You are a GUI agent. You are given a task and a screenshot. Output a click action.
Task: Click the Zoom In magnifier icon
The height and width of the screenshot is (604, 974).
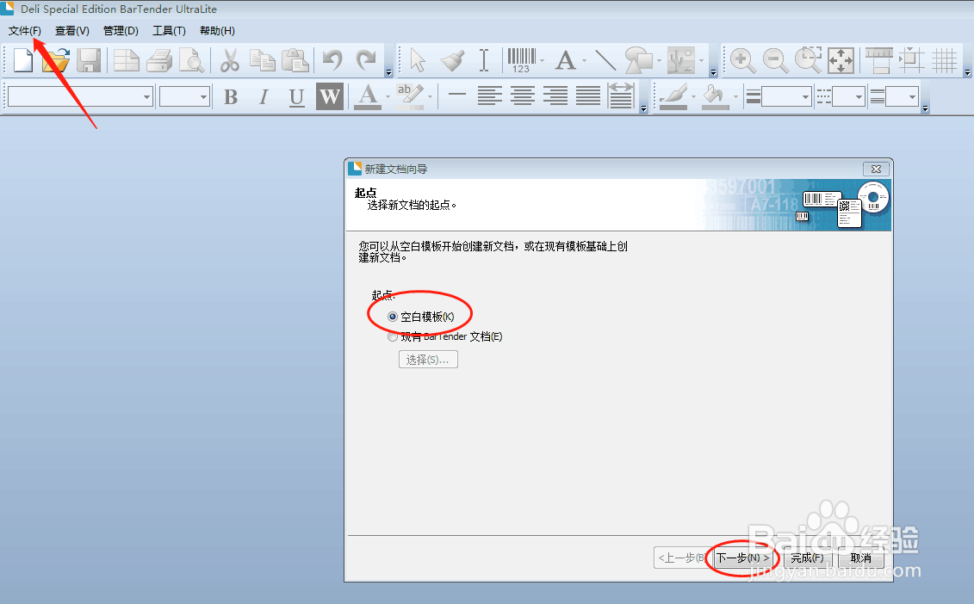click(x=742, y=60)
